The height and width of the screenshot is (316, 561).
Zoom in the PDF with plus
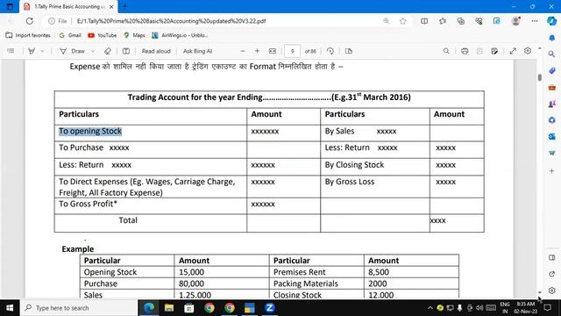(257, 51)
